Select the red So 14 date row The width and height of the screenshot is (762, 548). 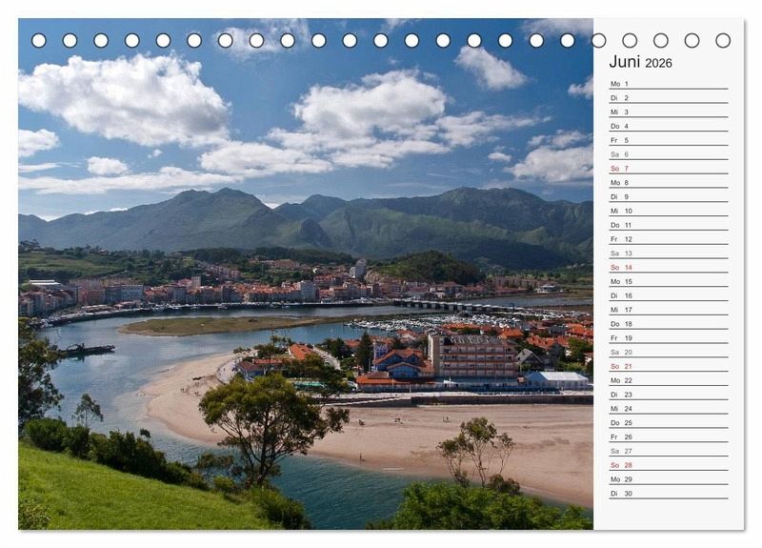point(668,268)
